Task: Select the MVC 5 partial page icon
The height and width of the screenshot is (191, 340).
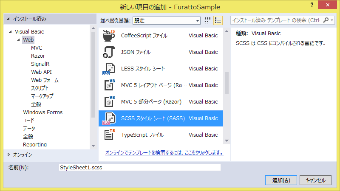Action: (x=109, y=102)
